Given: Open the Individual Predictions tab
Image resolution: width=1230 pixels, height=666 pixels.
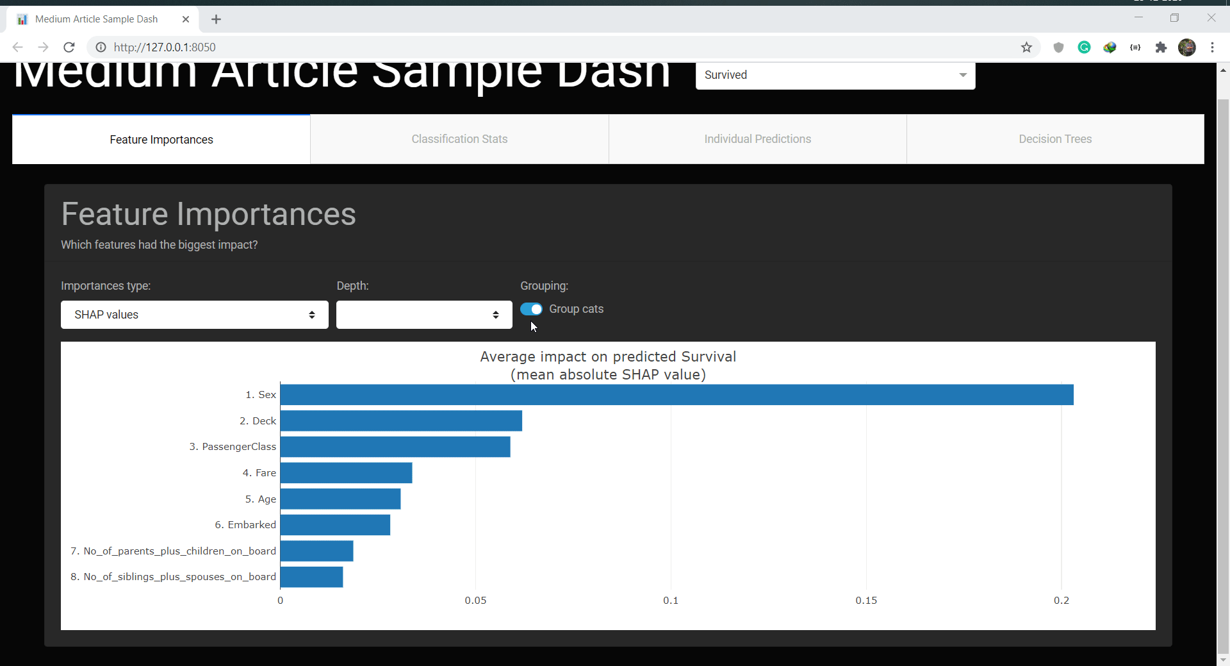Looking at the screenshot, I should point(757,139).
